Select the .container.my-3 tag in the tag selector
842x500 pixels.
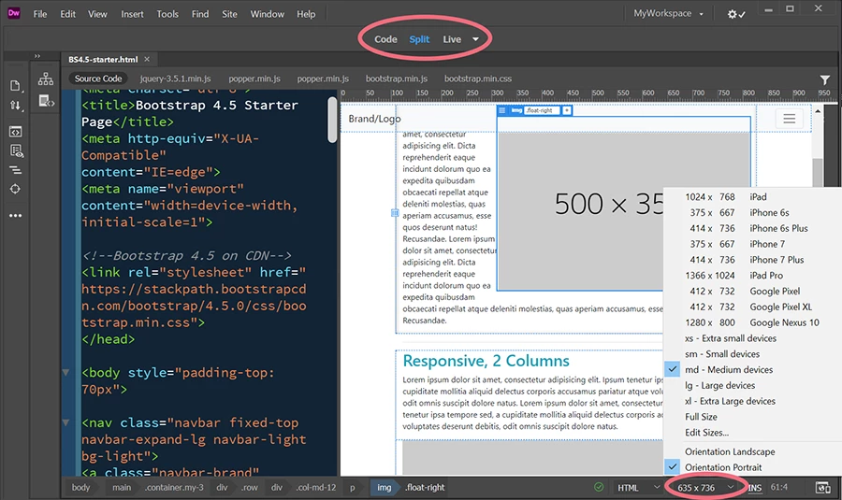click(x=174, y=488)
